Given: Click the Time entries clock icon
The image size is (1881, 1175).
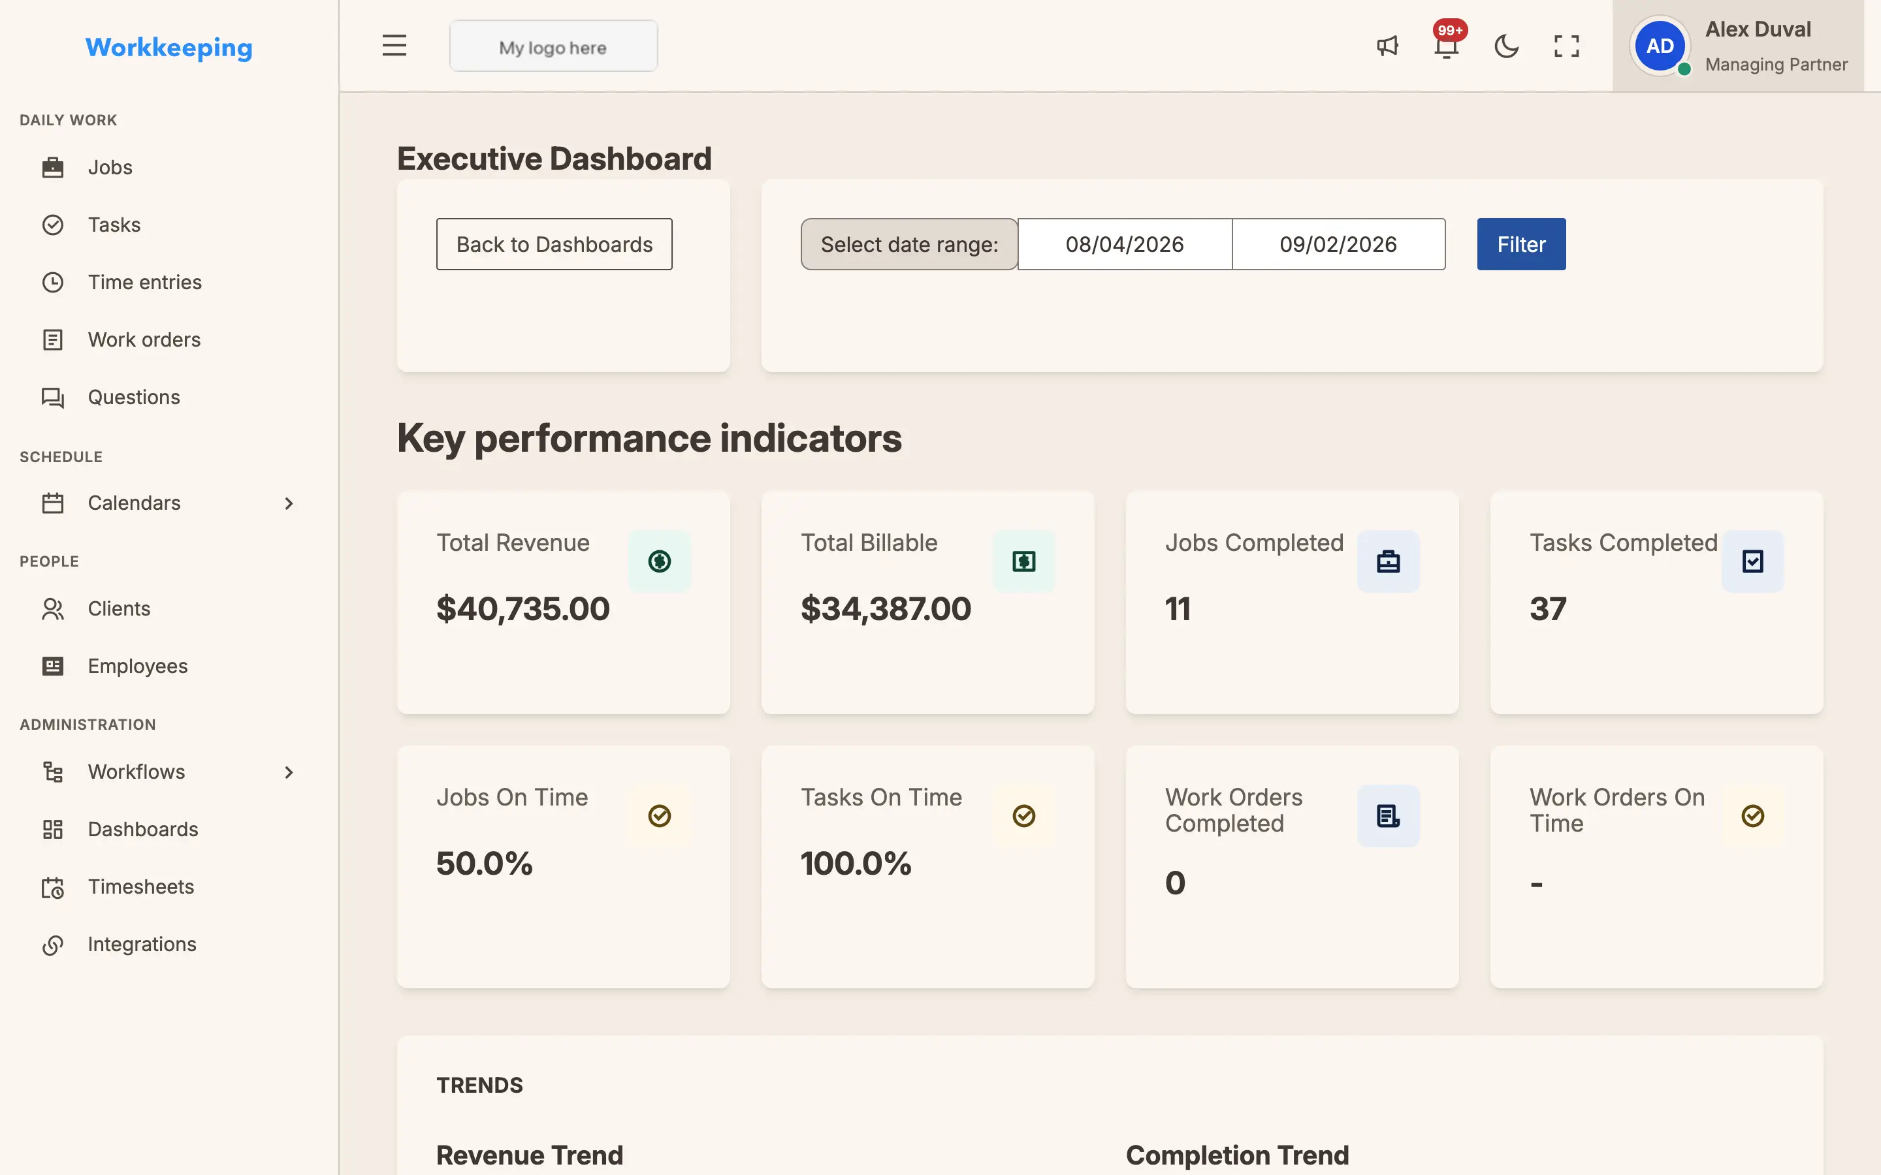Looking at the screenshot, I should coord(53,282).
